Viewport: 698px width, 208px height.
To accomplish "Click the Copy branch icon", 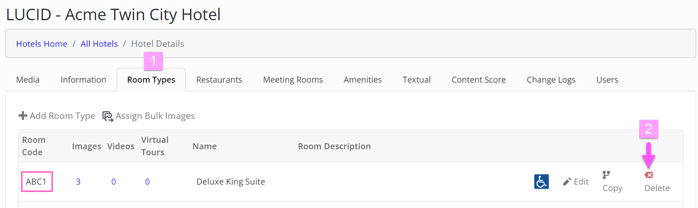I will [x=606, y=174].
